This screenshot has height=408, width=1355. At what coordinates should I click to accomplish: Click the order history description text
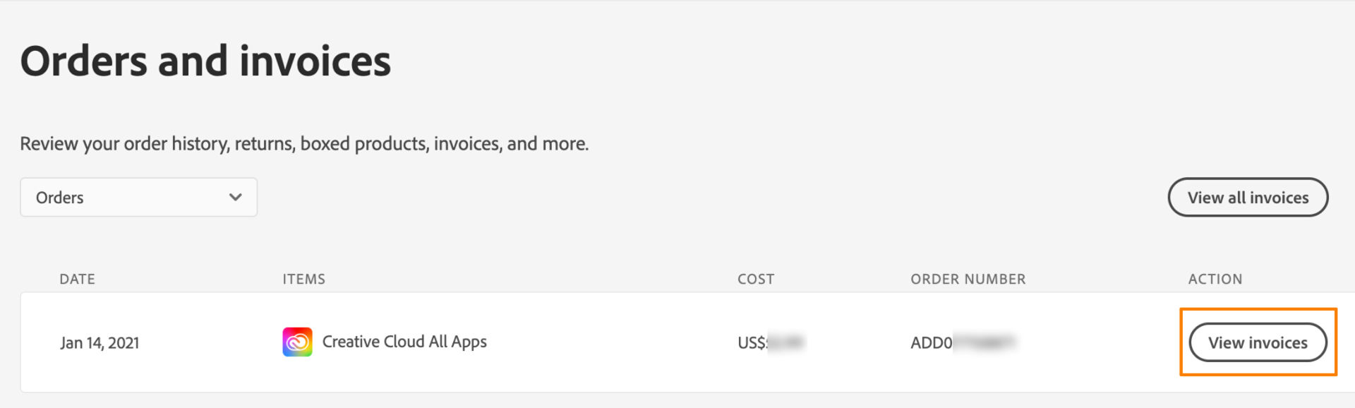tap(304, 144)
